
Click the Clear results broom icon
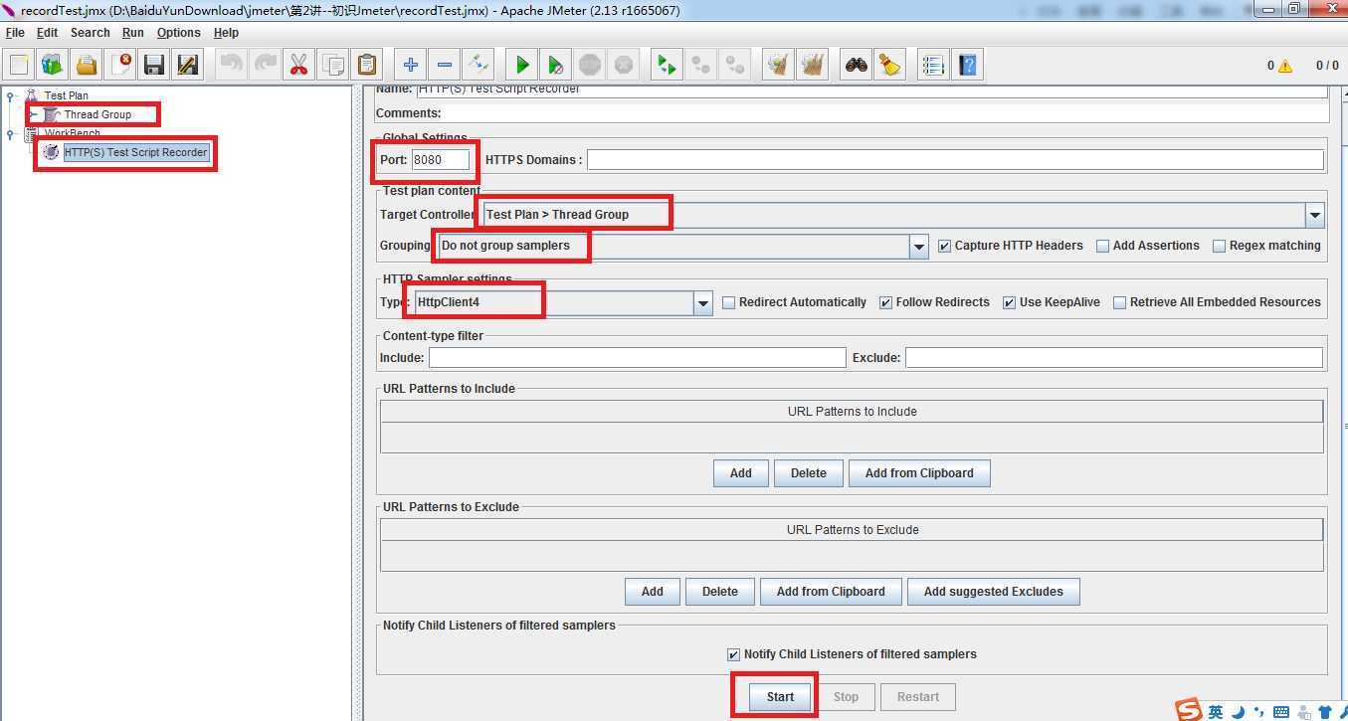tap(779, 65)
